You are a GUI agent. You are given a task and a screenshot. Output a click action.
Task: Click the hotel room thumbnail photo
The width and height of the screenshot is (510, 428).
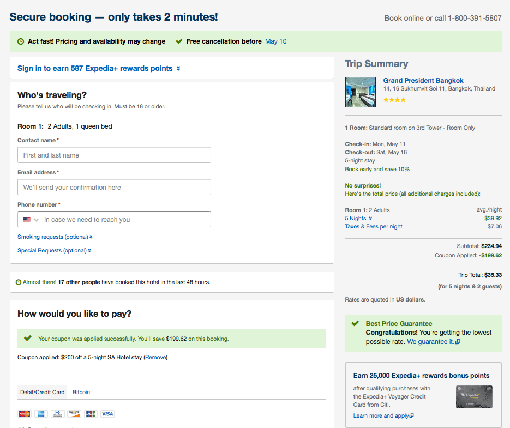click(361, 92)
